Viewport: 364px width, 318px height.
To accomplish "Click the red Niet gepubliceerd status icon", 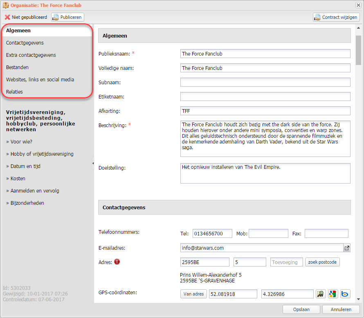I will [7, 17].
